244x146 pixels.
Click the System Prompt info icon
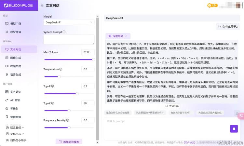coord(64,32)
